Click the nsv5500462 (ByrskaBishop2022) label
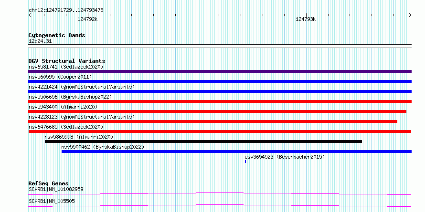 pos(103,147)
